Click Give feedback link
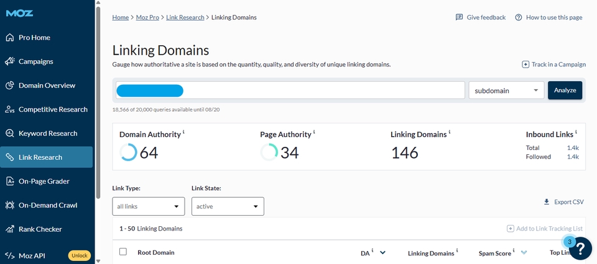597x264 pixels. pyautogui.click(x=481, y=17)
